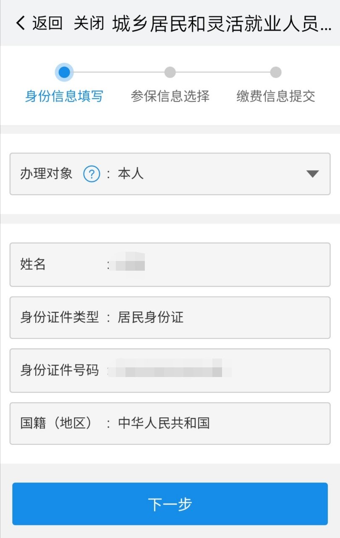340x538 pixels.
Task: Click the 身份证件号码 field
Action: (170, 370)
